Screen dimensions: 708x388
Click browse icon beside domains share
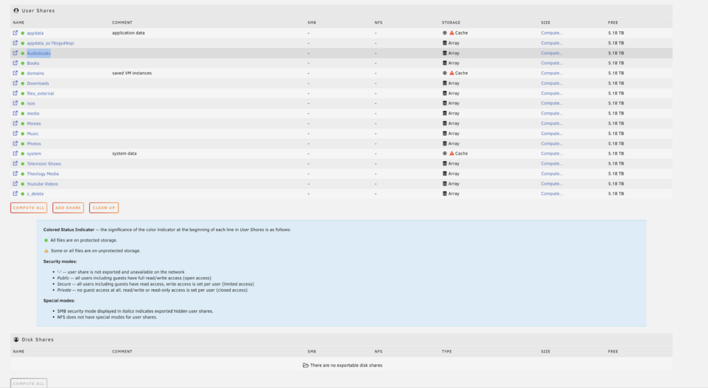[x=16, y=73]
